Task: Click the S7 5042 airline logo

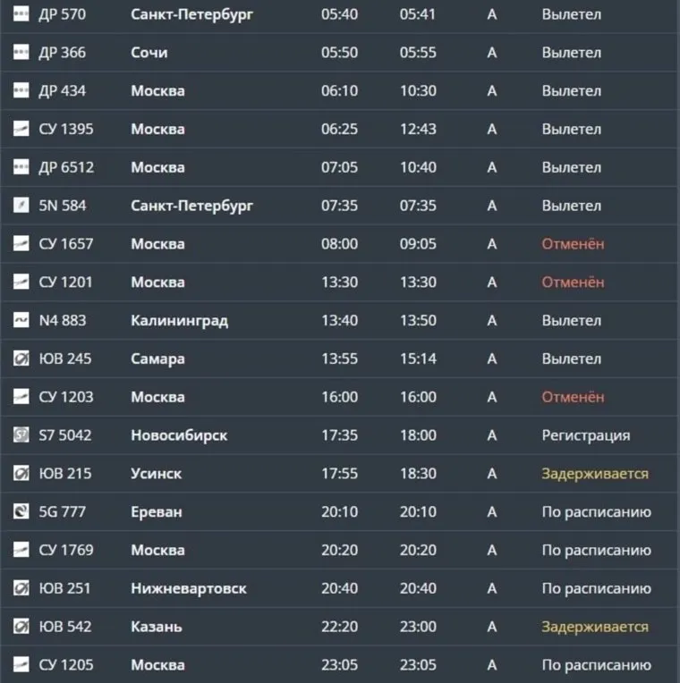Action: click(21, 435)
